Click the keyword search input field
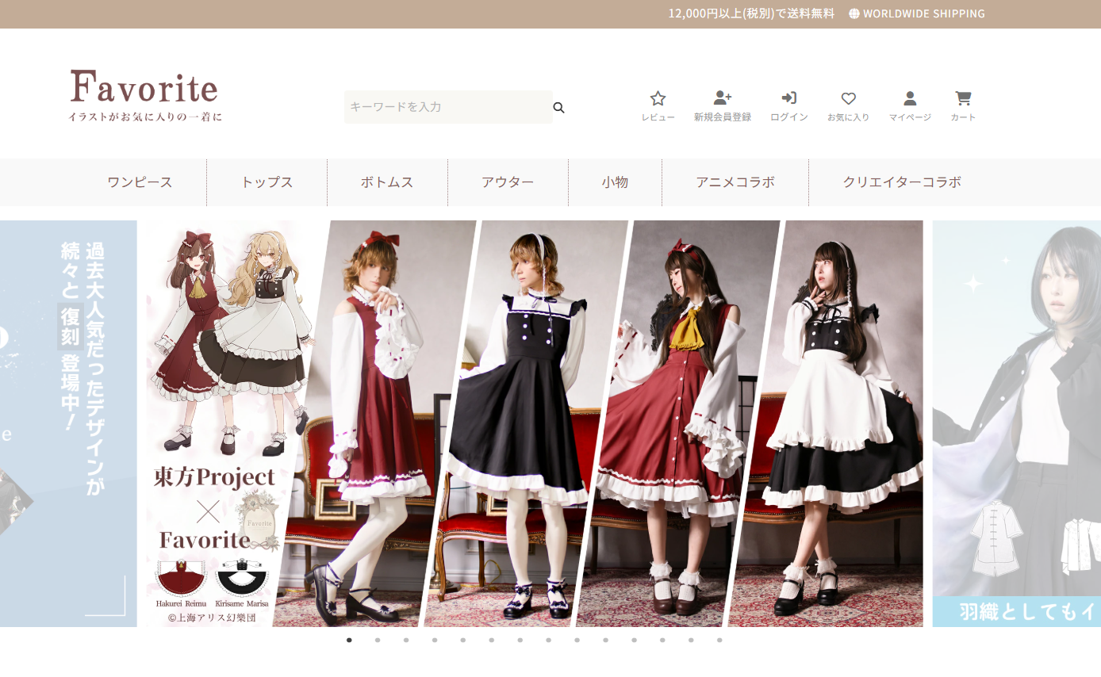1101x677 pixels. pyautogui.click(x=448, y=107)
